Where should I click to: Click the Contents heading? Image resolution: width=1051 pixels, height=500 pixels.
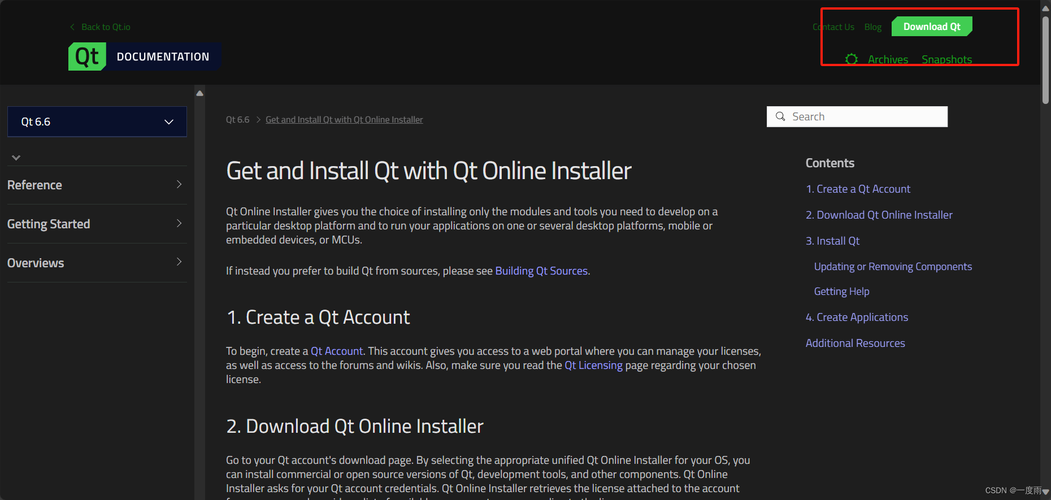coord(830,163)
